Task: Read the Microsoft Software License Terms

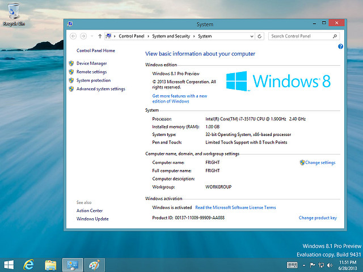Action: click(x=235, y=207)
